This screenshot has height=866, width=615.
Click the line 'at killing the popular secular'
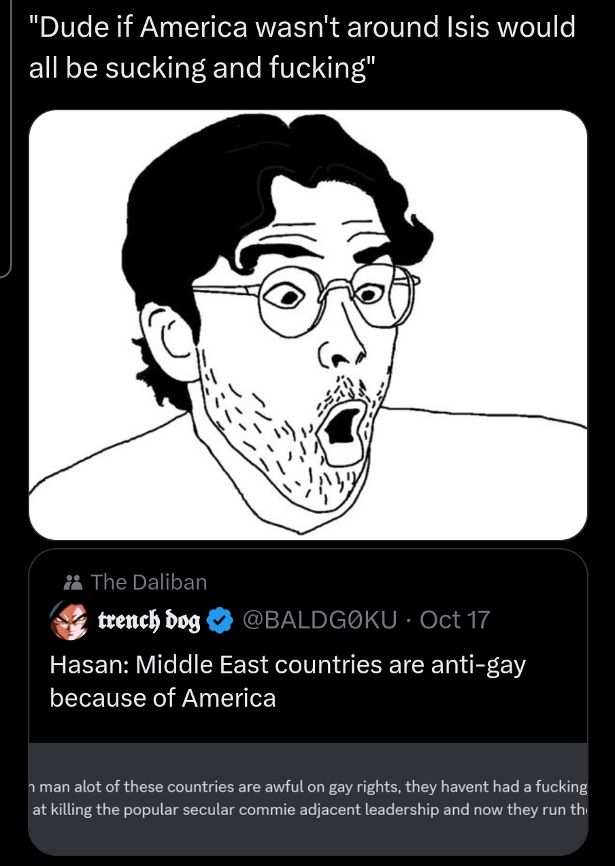308,810
